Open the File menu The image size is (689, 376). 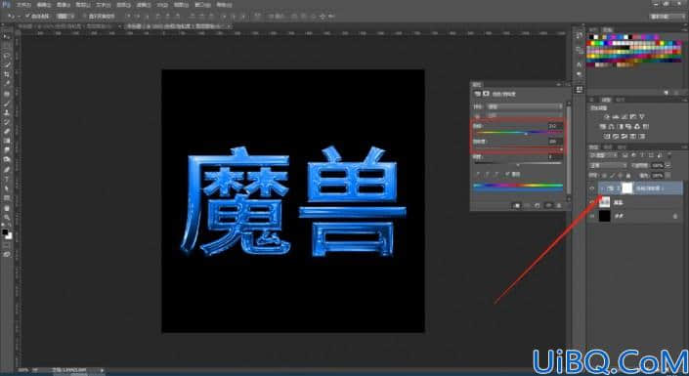coord(23,5)
